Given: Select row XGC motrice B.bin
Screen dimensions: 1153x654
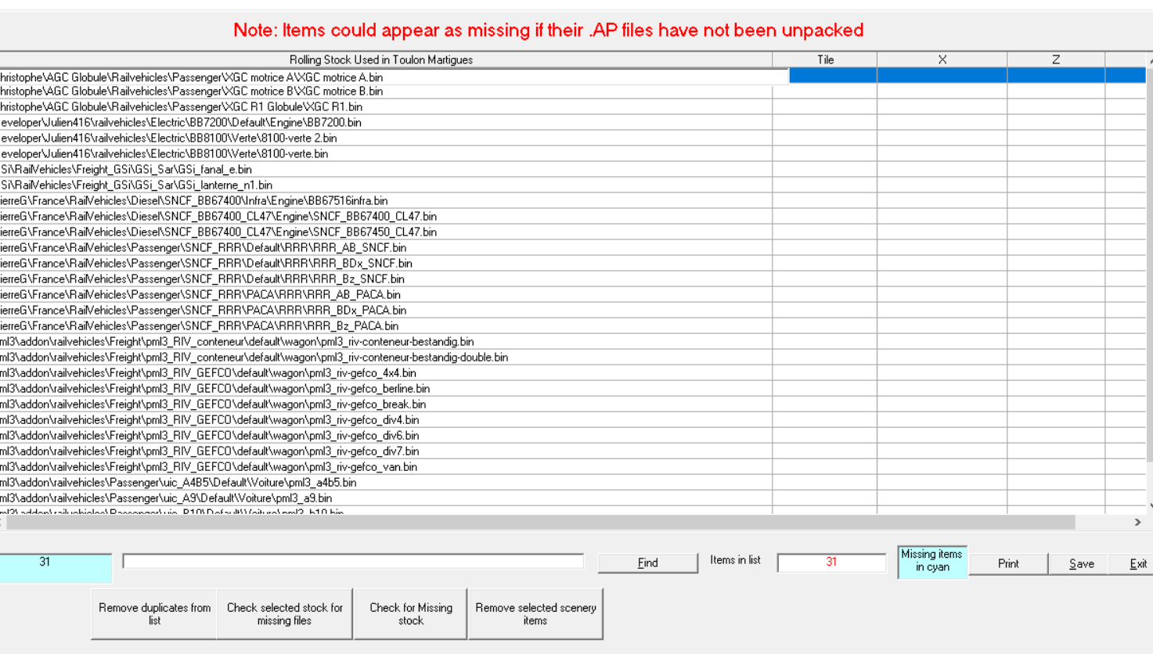Looking at the screenshot, I should click(x=386, y=92).
